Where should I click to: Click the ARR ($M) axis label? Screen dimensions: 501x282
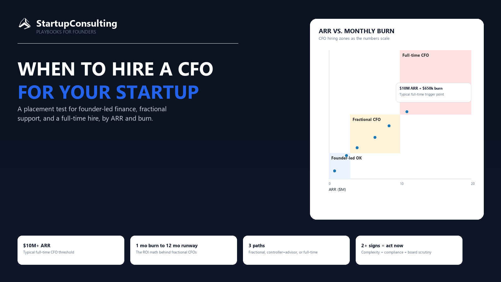pos(337,190)
